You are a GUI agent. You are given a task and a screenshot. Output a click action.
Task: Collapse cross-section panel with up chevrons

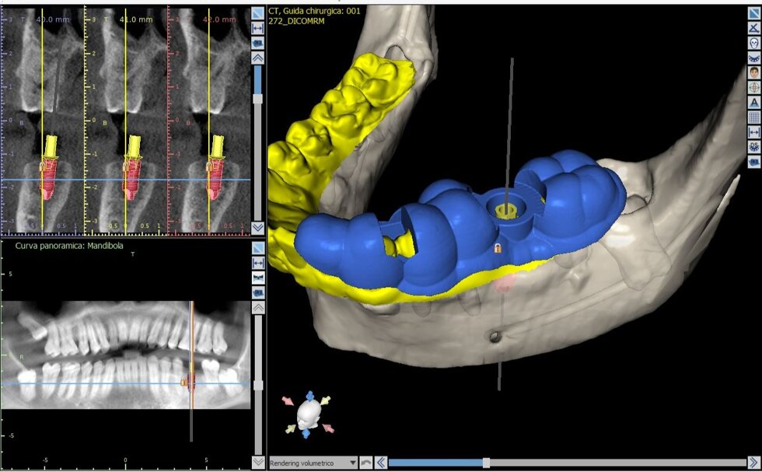pyautogui.click(x=258, y=58)
